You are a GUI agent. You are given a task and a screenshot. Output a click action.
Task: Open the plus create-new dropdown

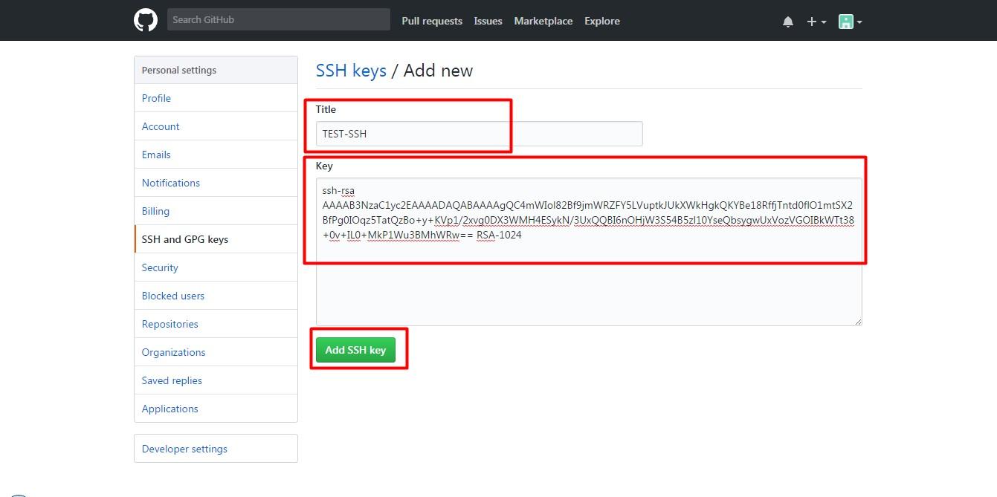(x=816, y=22)
